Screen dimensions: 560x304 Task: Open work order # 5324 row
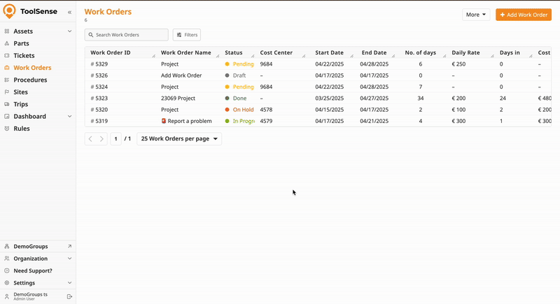pos(318,87)
